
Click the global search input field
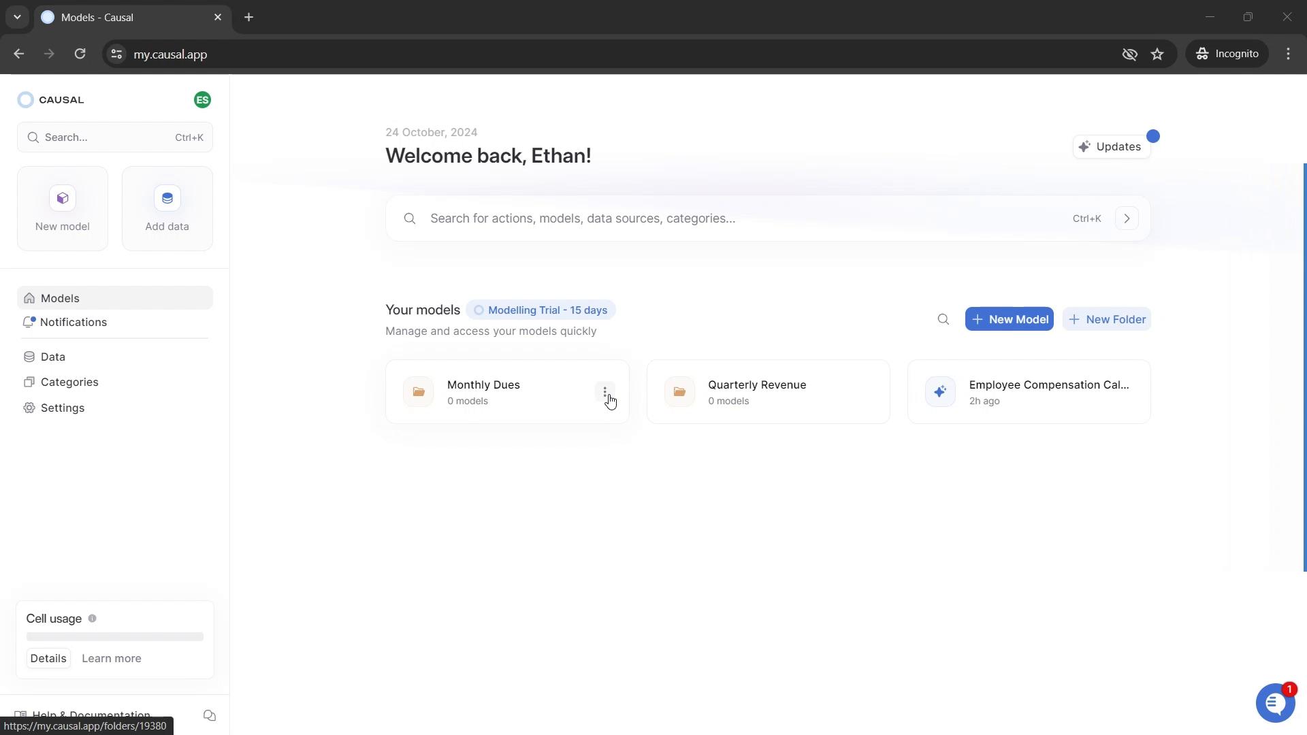[x=767, y=218]
